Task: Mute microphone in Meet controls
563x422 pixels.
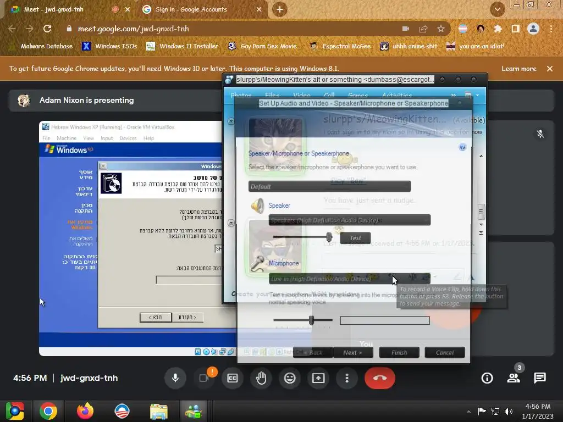Action: coord(175,378)
